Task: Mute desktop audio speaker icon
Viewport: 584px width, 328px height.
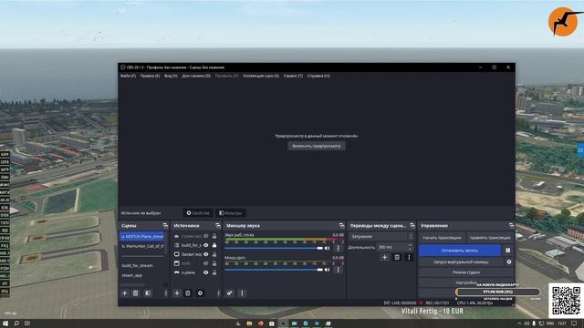Action: click(327, 248)
